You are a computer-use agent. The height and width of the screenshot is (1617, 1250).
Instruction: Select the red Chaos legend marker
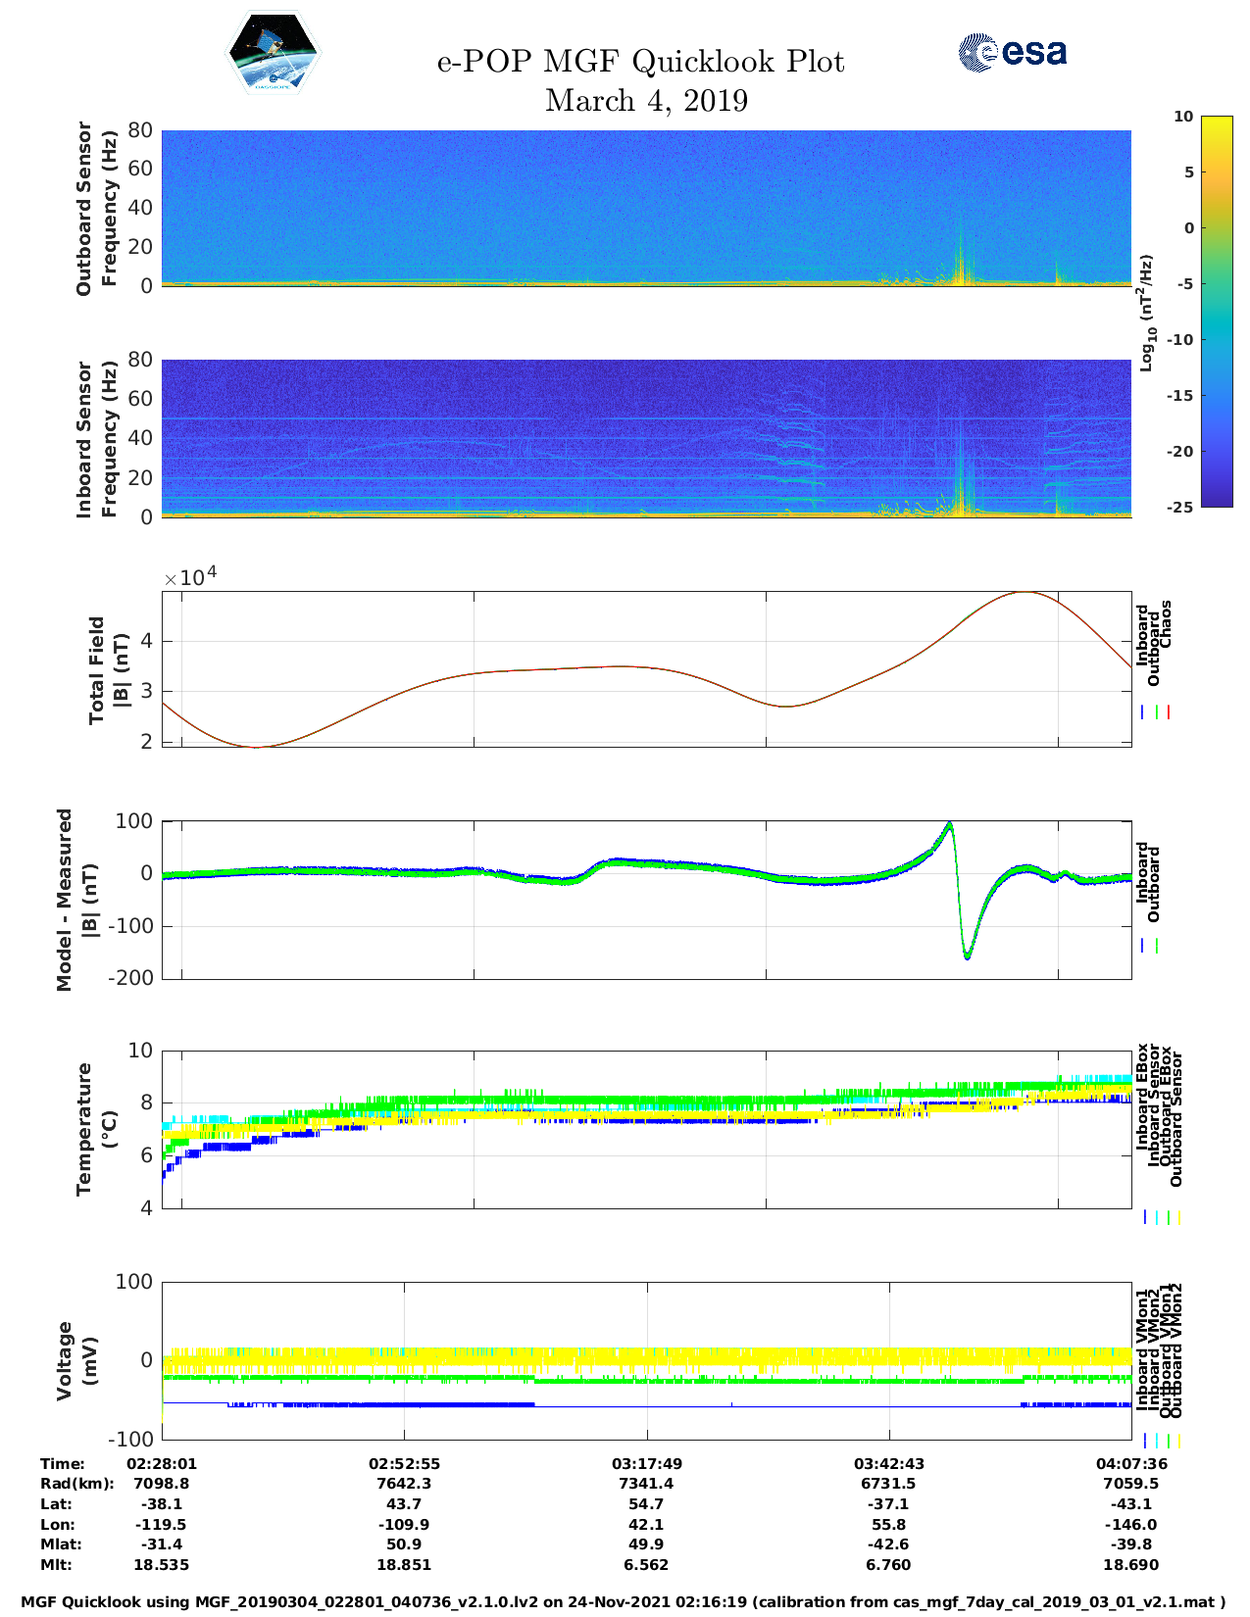pos(1169,712)
